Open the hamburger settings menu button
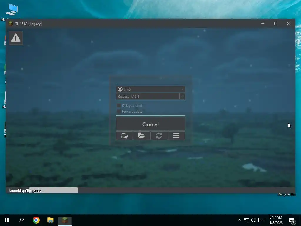This screenshot has width=301, height=226. tap(176, 136)
